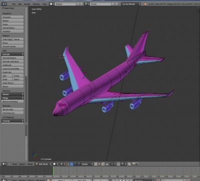This screenshot has height=181, width=200.
Task: Open the Add menu in top bar
Action: (x=19, y=4)
